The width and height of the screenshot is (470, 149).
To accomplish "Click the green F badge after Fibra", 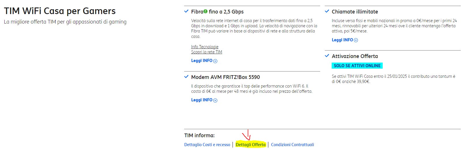I will pos(205,11).
